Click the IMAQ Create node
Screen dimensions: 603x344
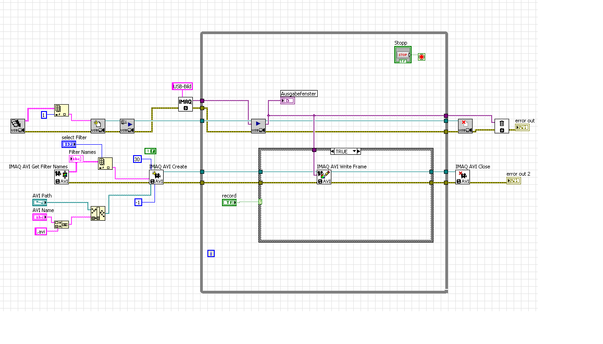[186, 104]
